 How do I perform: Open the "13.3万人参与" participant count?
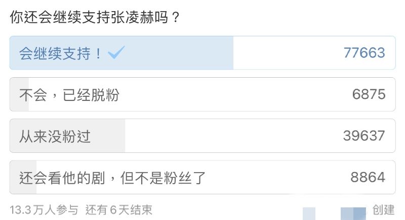[44, 209]
